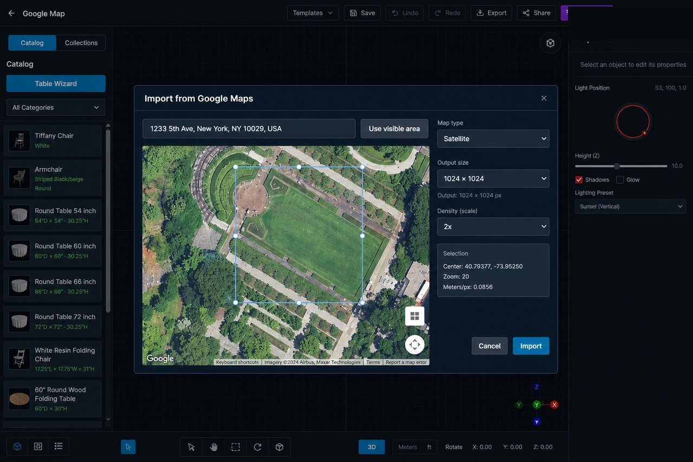Click the Undo button
693x462 pixels.
click(404, 13)
